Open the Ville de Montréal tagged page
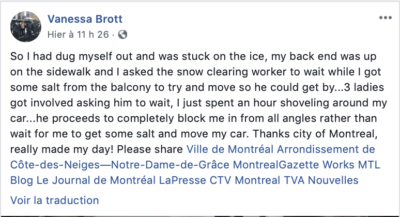The width and height of the screenshot is (400, 217). coord(230,149)
